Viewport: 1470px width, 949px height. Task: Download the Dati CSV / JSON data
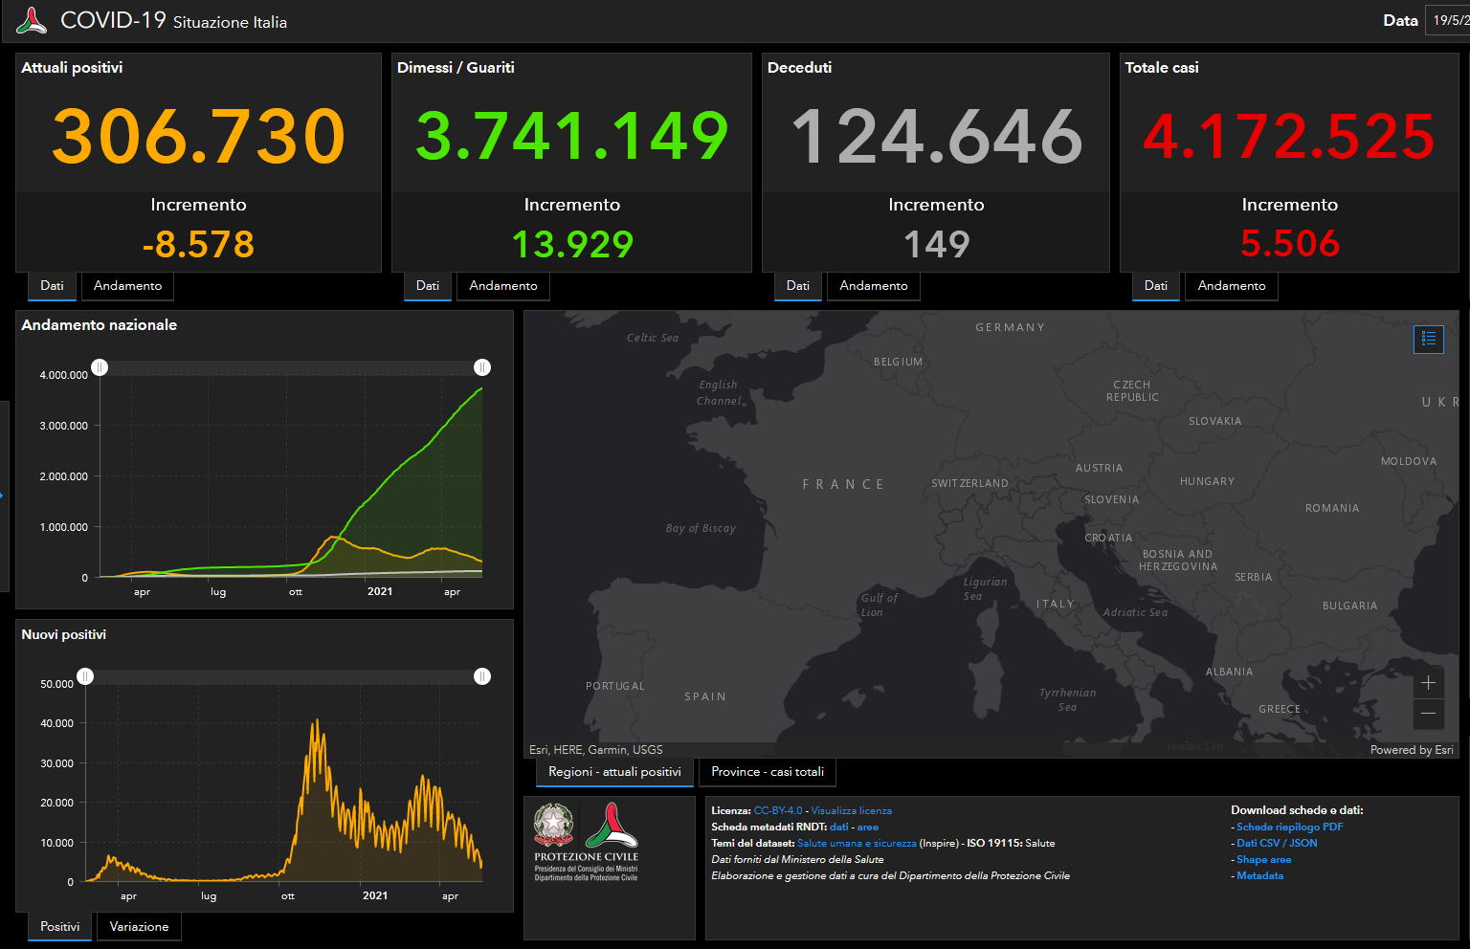click(x=1277, y=843)
